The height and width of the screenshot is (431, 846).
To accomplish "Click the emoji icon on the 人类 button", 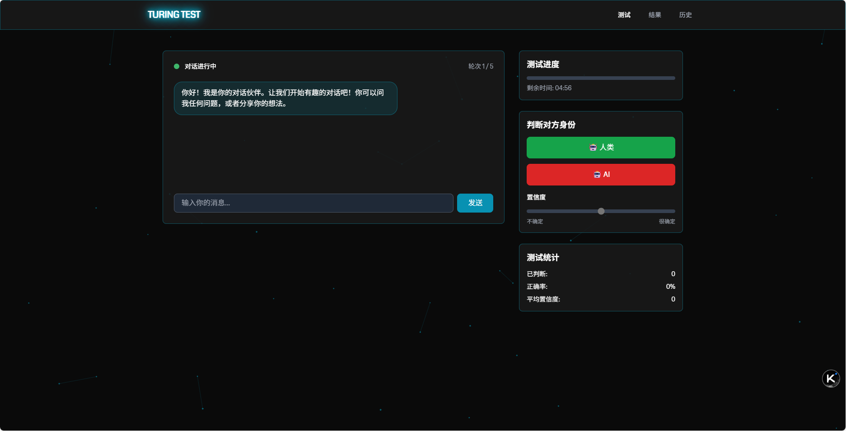I will click(593, 148).
